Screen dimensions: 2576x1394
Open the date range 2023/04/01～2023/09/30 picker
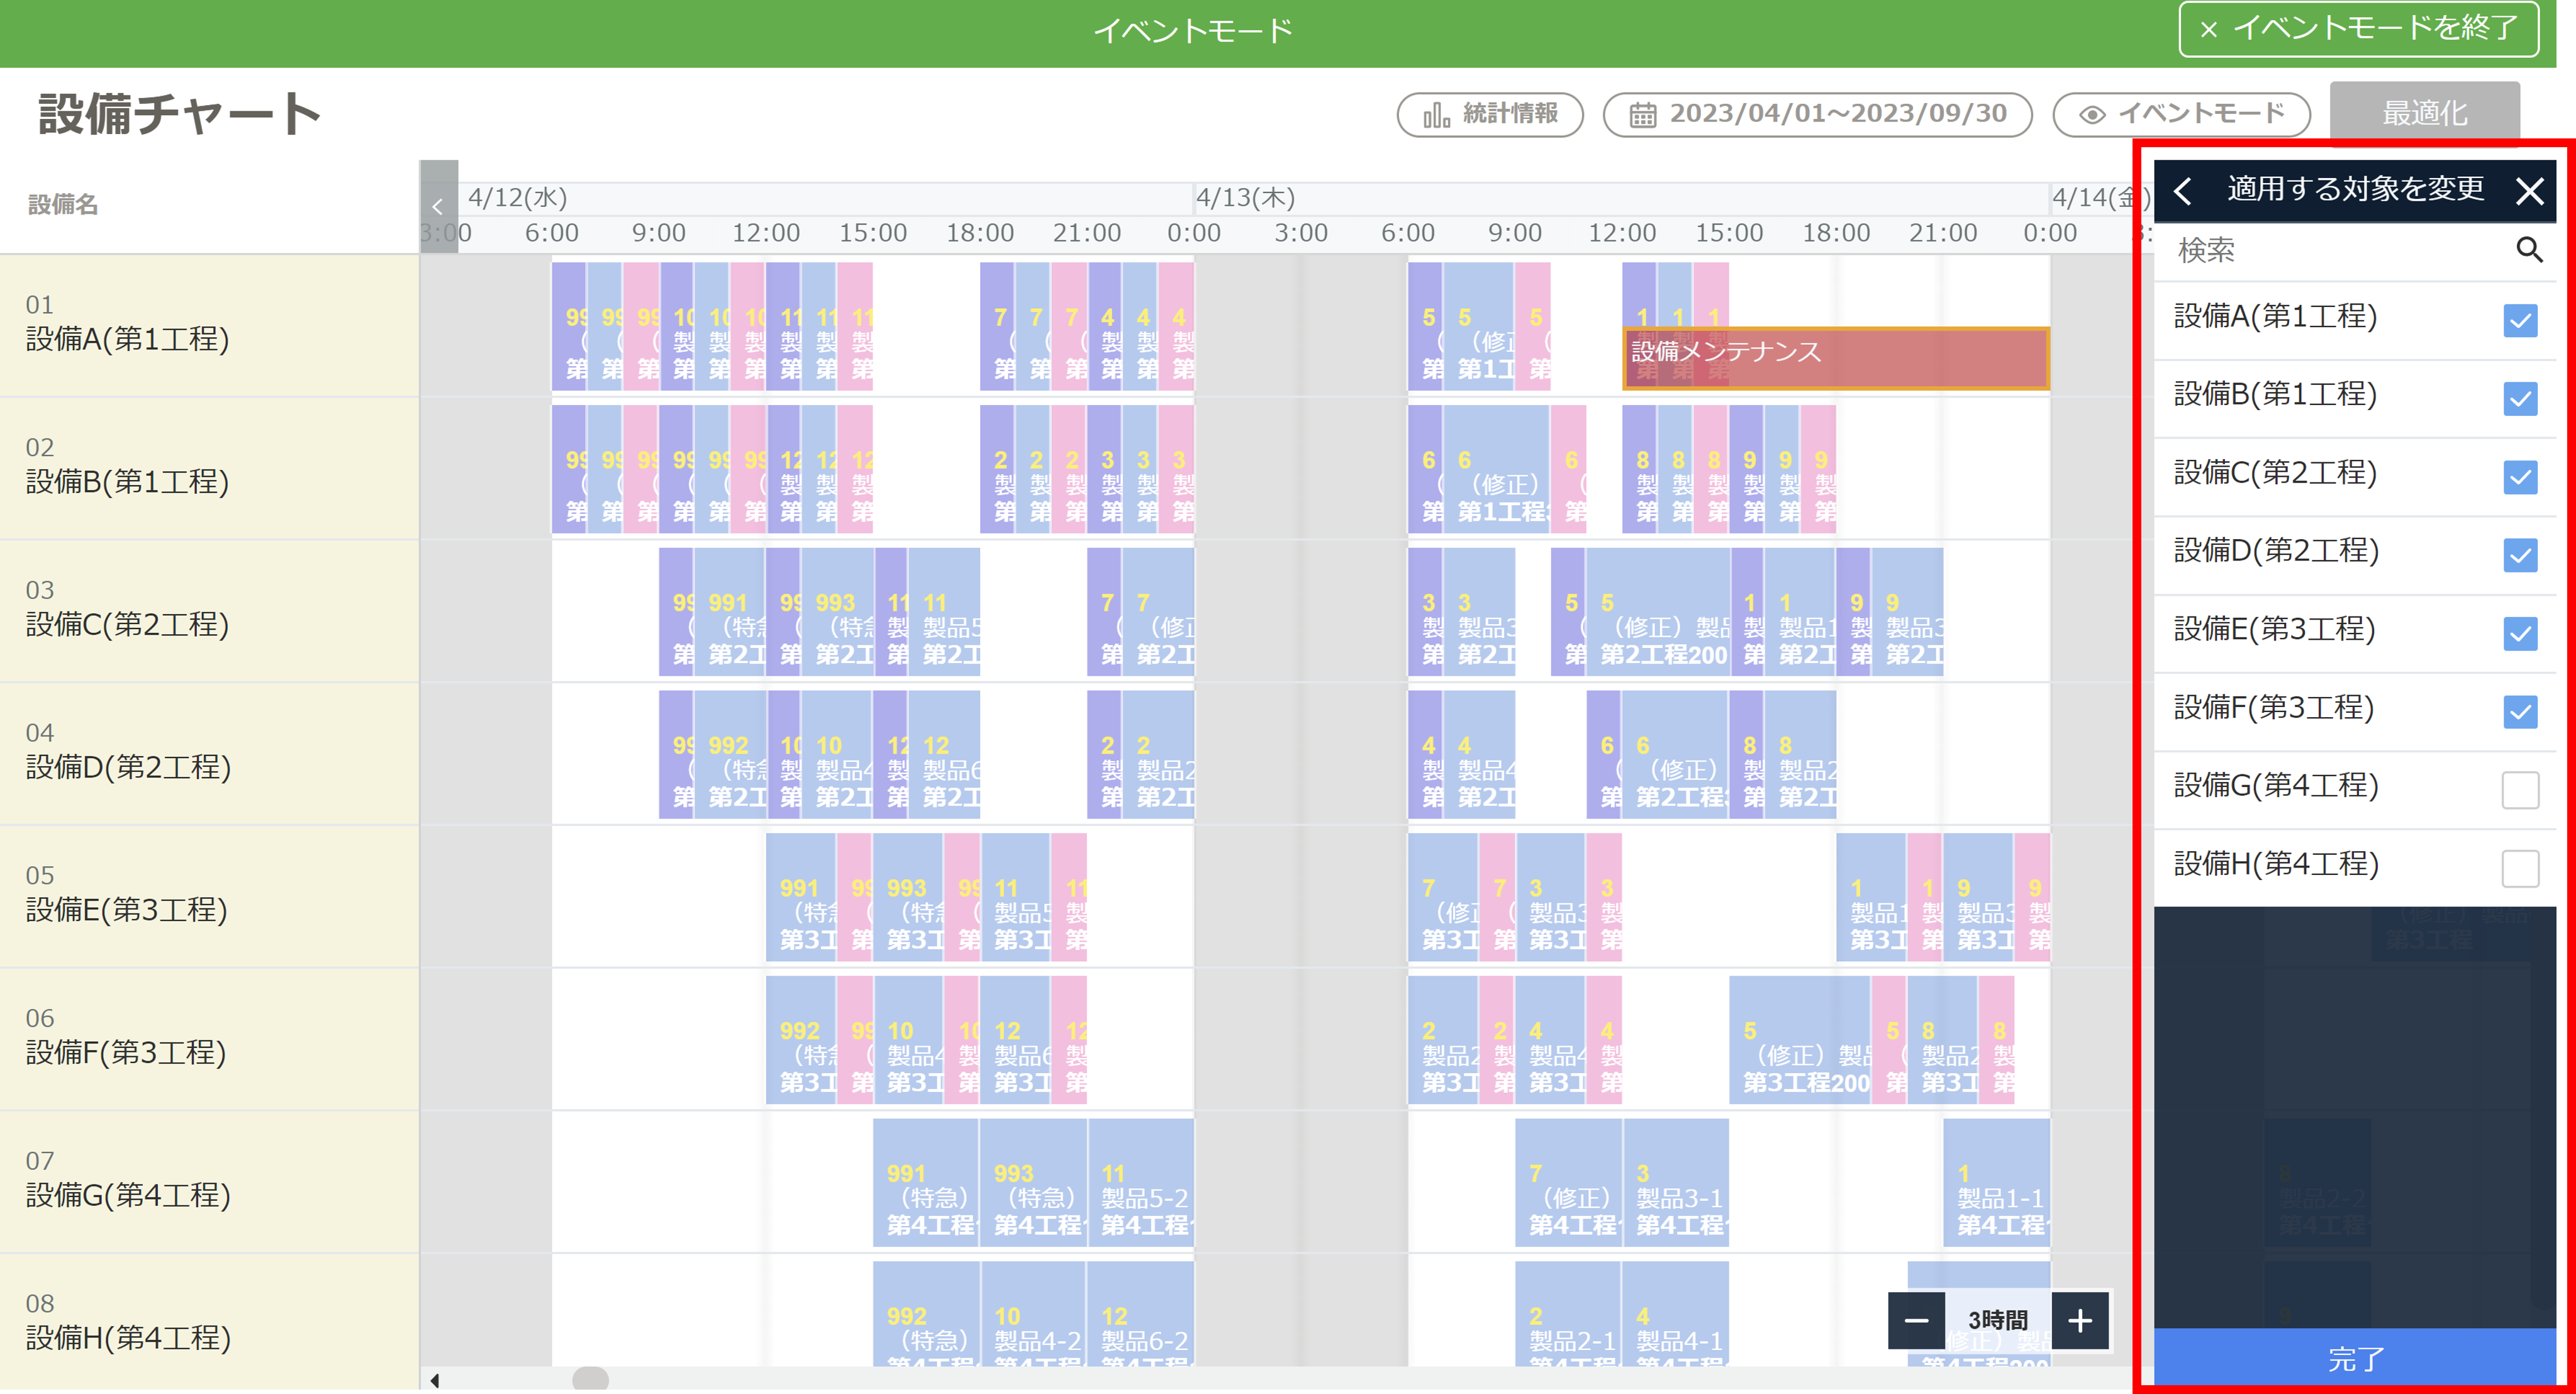pyautogui.click(x=1817, y=114)
